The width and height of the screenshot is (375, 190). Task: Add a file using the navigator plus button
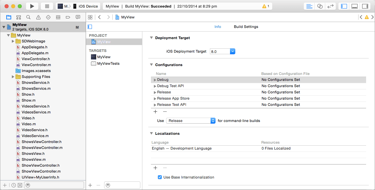pyautogui.click(x=5, y=185)
